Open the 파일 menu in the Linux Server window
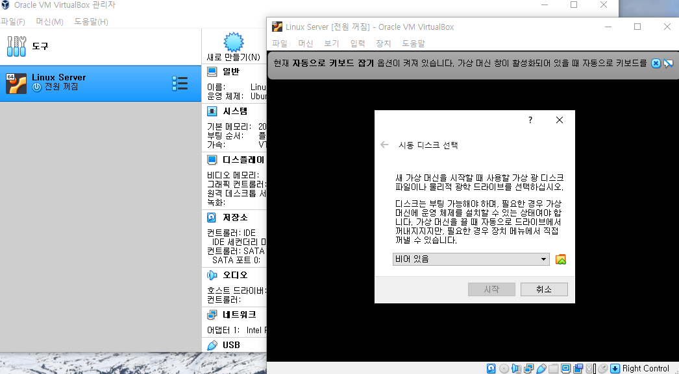Image resolution: width=679 pixels, height=374 pixels. click(280, 43)
